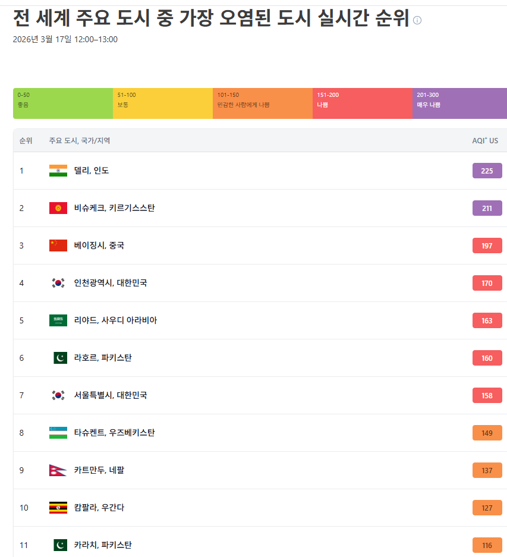
Task: Click the Saudi Arabia flag next to Riyadh
Action: [58, 320]
